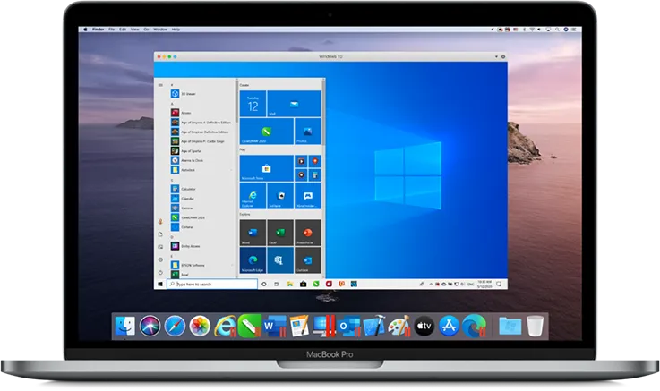
Task: Open Documents icon in Start menu sidebar
Action: pos(160,234)
